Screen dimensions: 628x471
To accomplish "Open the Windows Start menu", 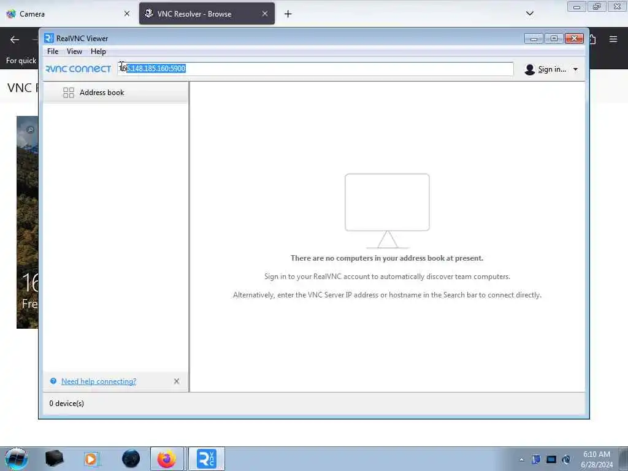I will (16, 459).
